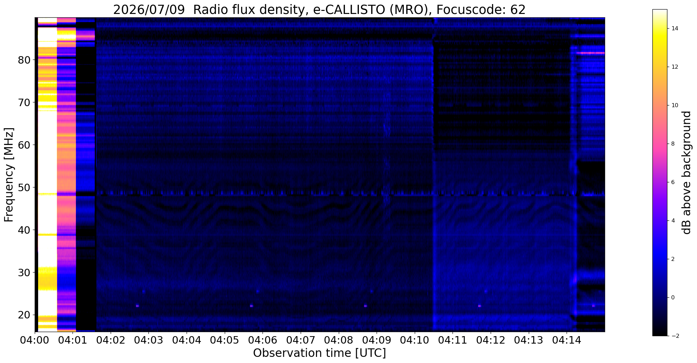
Task: Click the 04:08 time tick label
Action: coord(339,340)
